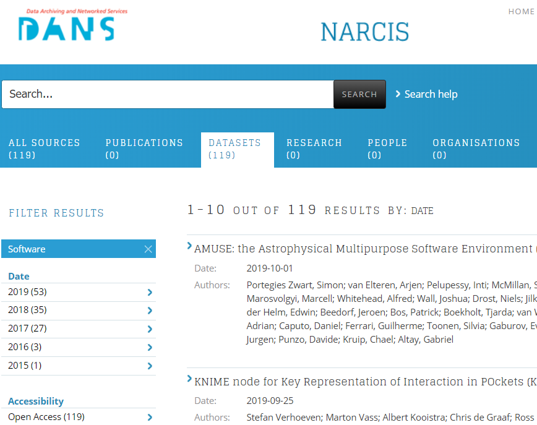Go to the Home link
This screenshot has width=537, height=425.
pos(522,12)
